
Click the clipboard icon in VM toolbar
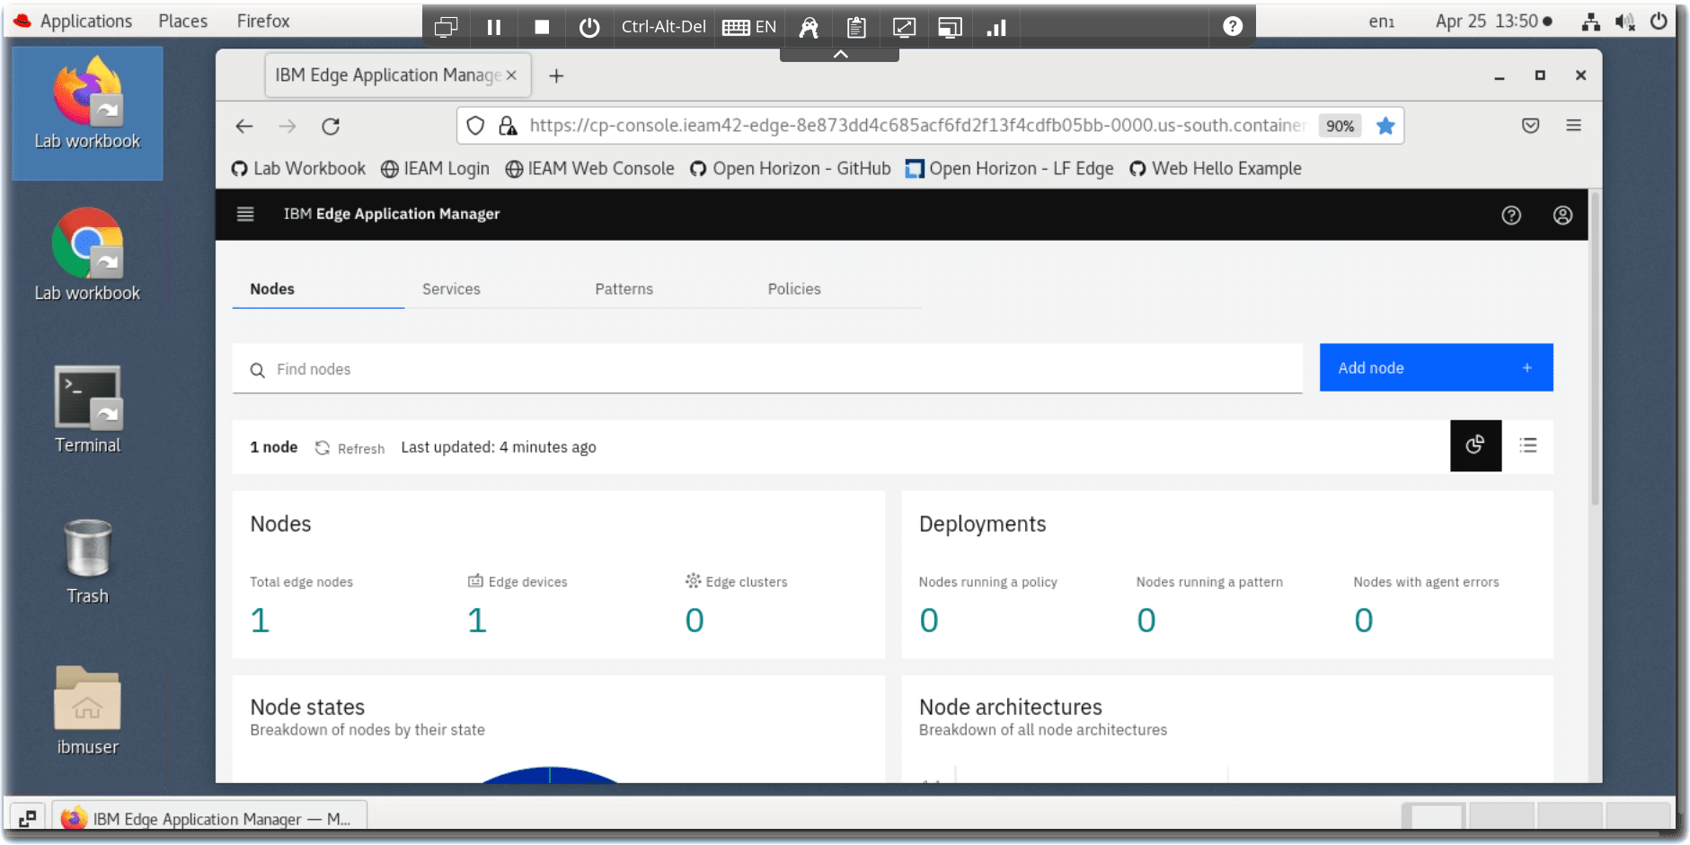coord(856,27)
